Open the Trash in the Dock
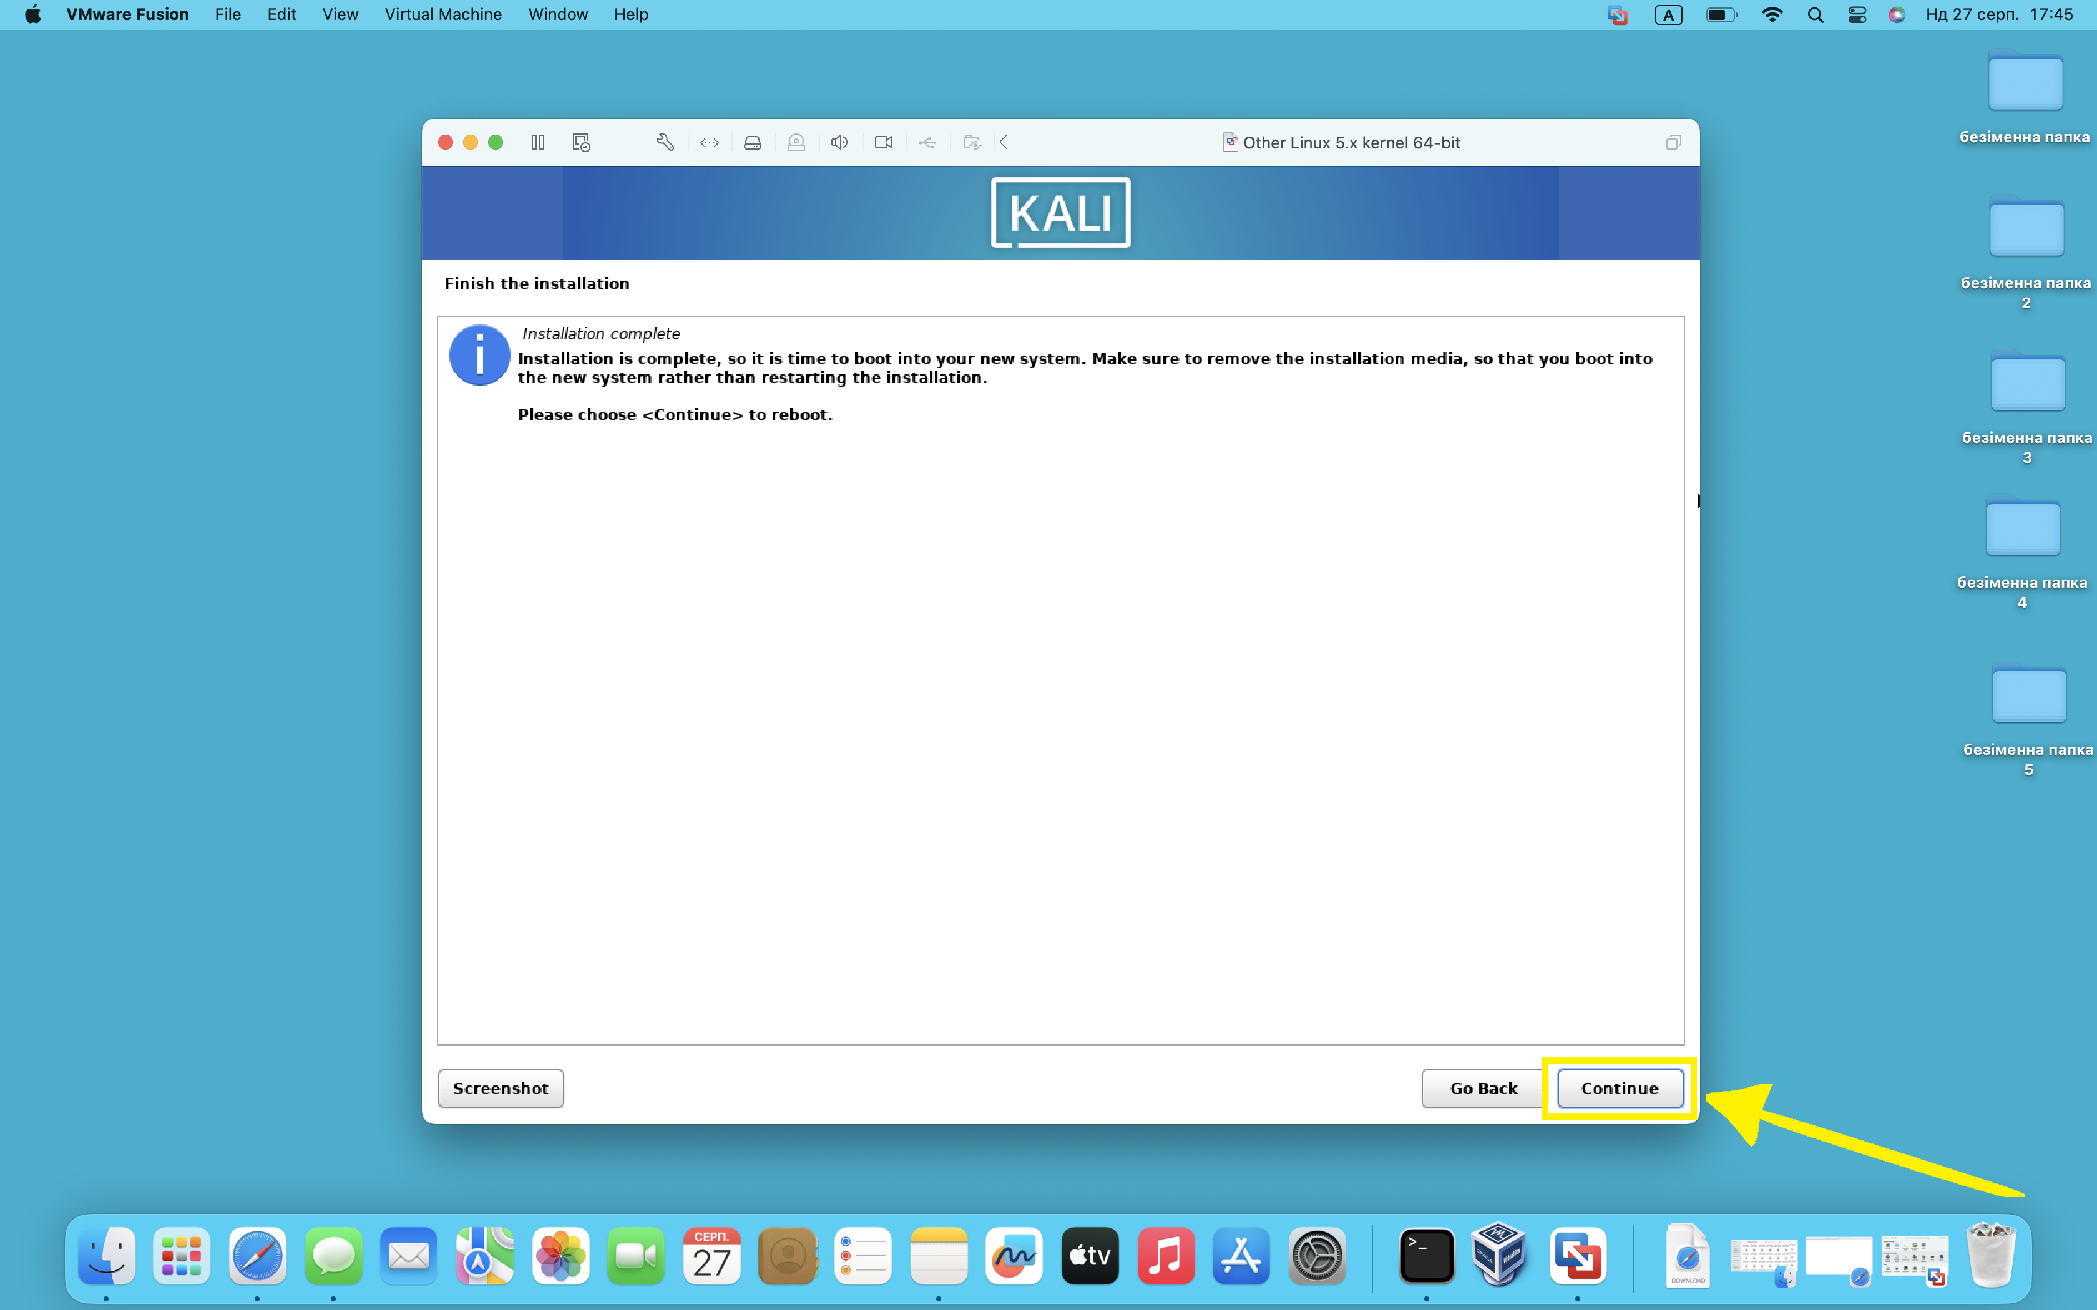This screenshot has height=1310, width=2097. click(x=1992, y=1254)
